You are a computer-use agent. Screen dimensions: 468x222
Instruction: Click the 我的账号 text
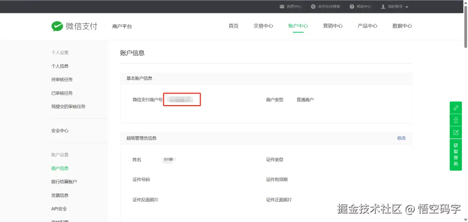click(395, 6)
